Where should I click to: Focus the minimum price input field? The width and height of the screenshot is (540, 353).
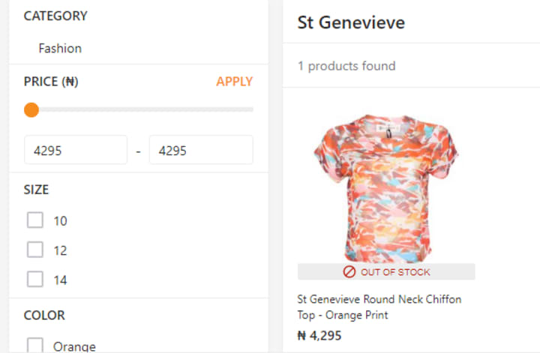point(75,151)
